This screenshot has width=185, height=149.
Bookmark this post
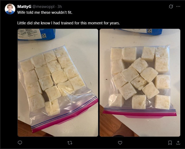tap(170, 143)
